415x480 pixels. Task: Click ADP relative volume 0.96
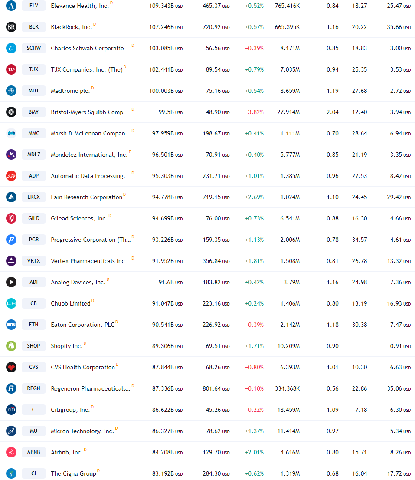[x=333, y=176]
